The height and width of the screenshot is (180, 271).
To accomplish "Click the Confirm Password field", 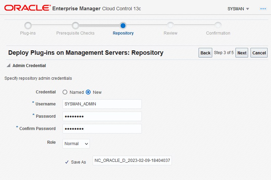I will (x=102, y=129).
